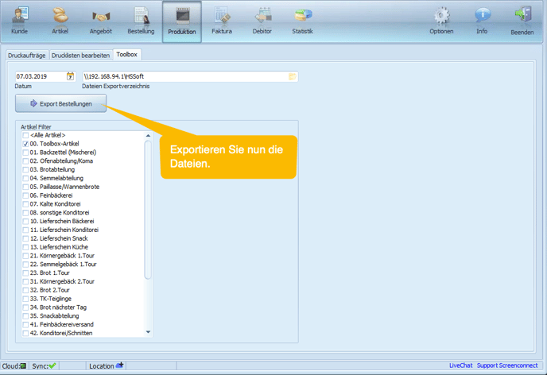Screen dimensions: 547x375
Task: Check 35. Snackabteilung
Action: 25,316
